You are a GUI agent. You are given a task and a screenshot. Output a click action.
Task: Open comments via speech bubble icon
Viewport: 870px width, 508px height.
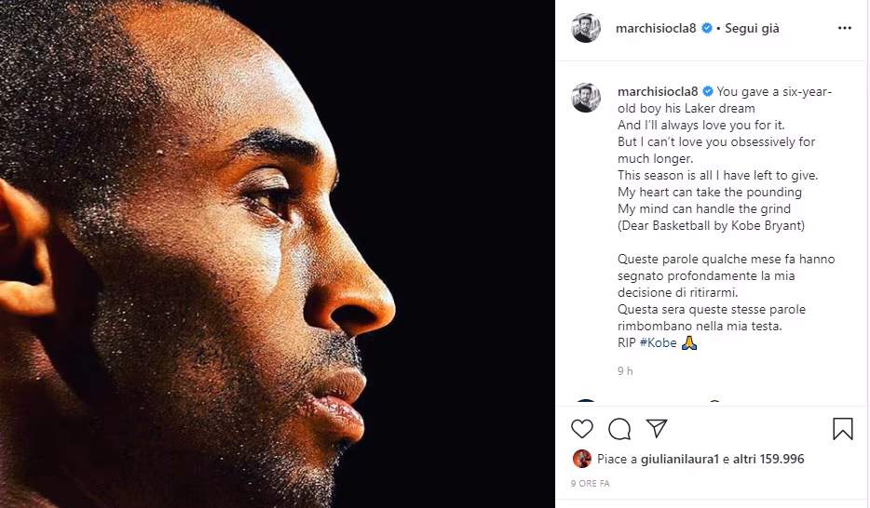tap(619, 429)
